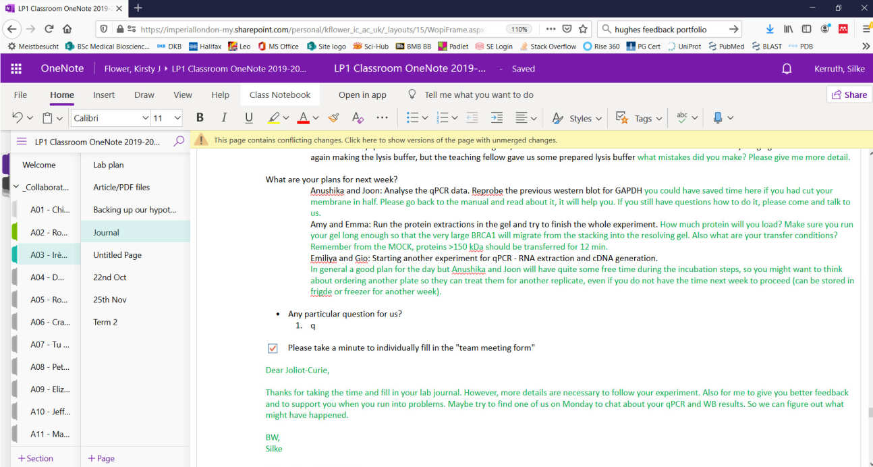Search the notebook with the magnifier icon
Viewport: 873px width, 467px height.
pos(179,142)
